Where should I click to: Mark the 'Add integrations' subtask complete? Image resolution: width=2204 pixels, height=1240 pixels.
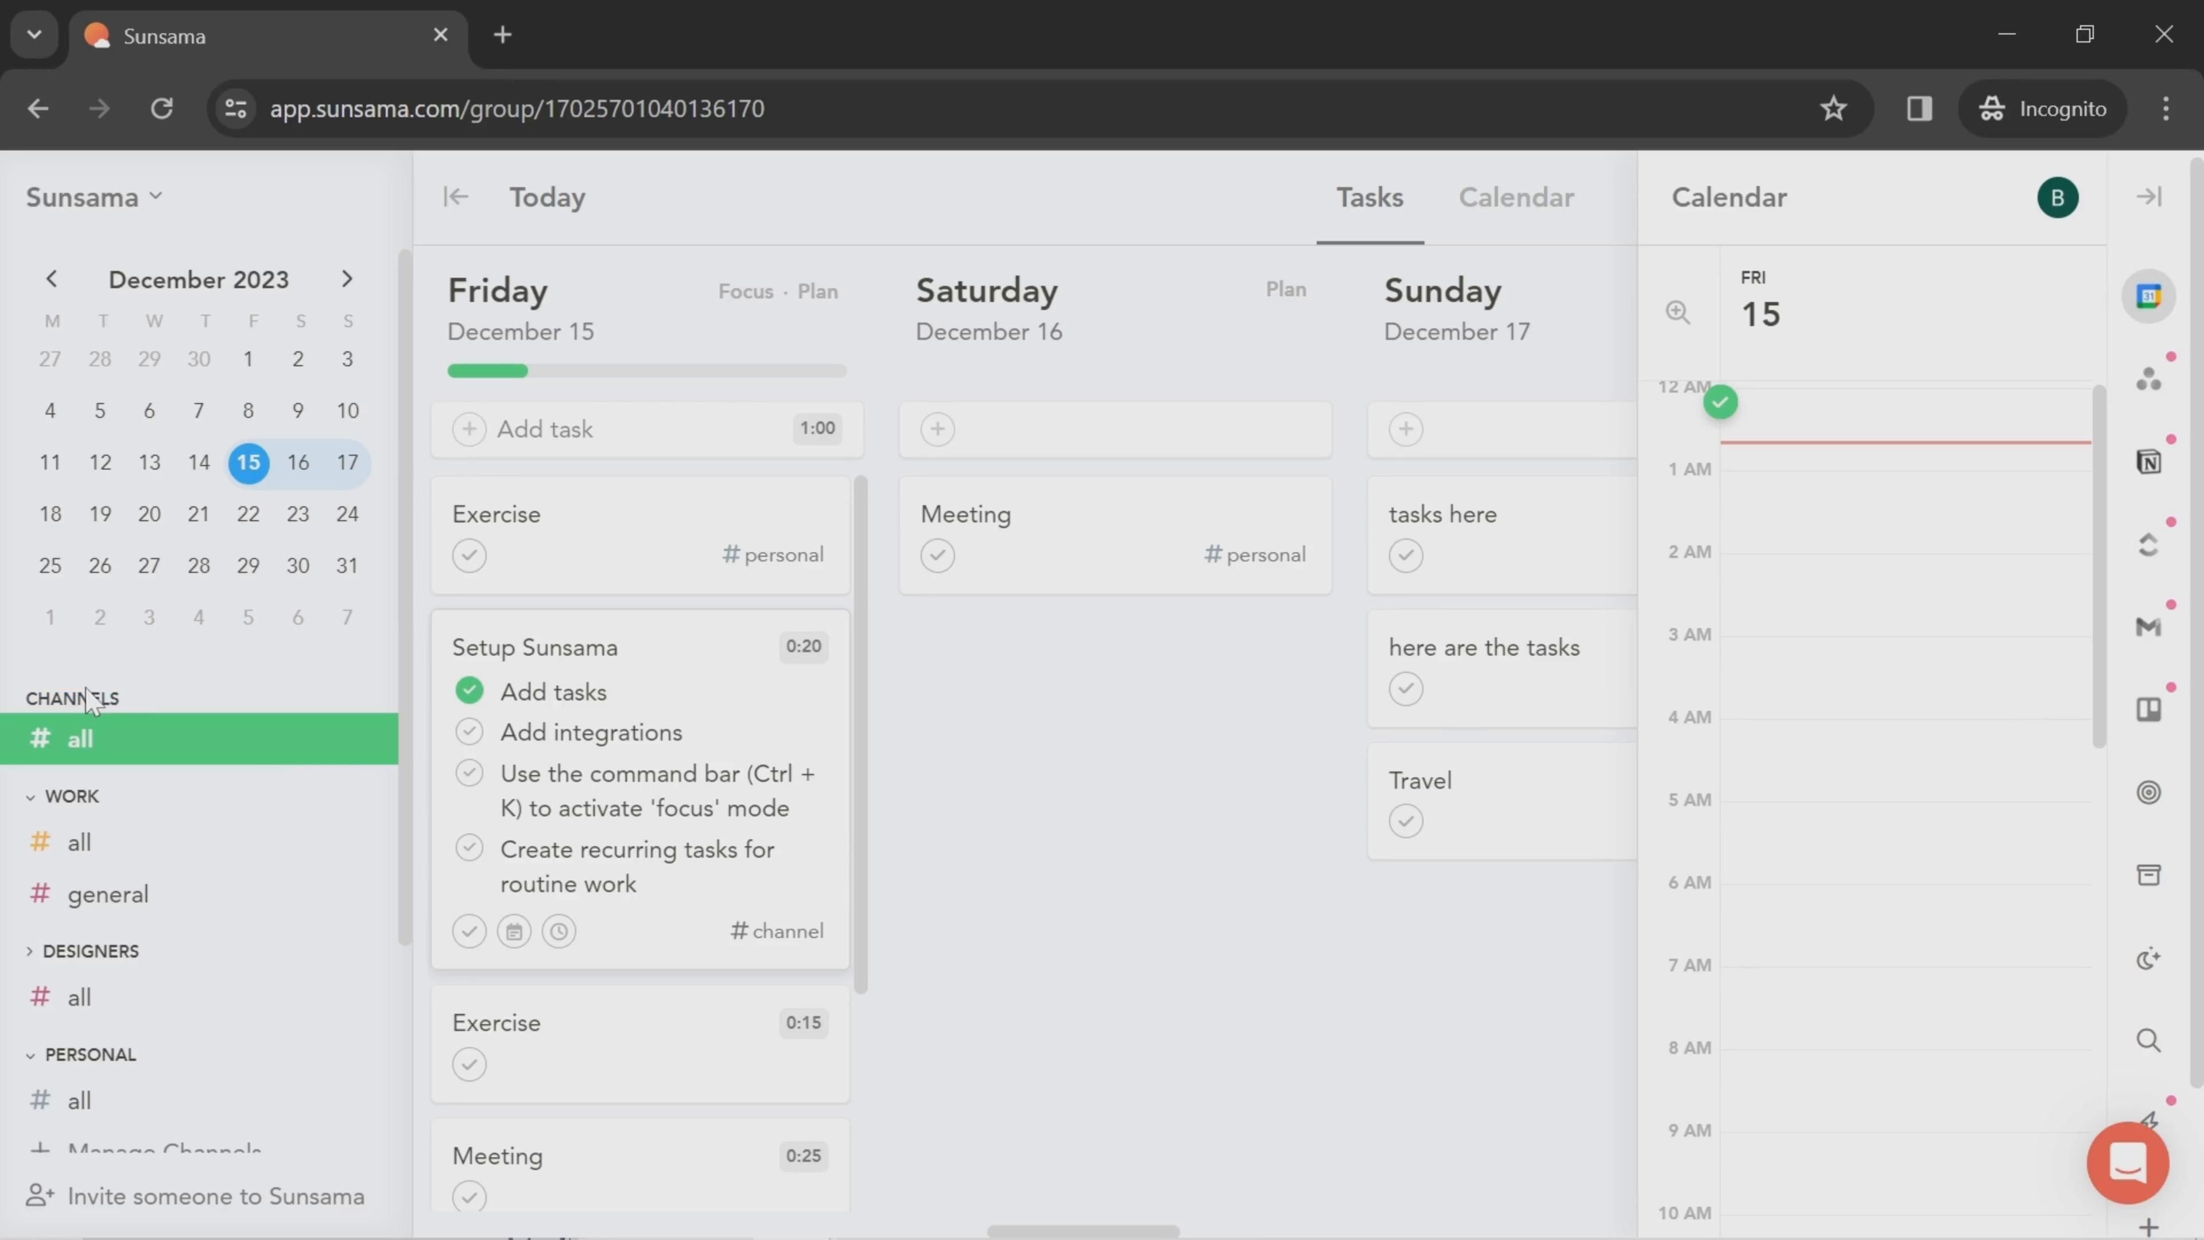[x=469, y=733]
